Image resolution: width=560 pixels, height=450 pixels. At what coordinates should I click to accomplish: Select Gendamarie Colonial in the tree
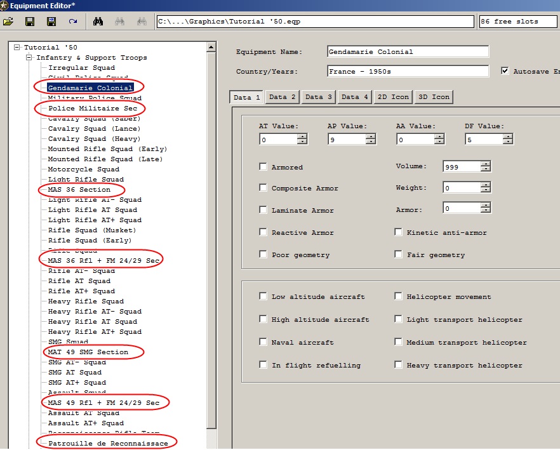[x=90, y=88]
